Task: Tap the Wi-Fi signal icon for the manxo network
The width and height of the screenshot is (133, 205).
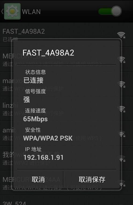Action: point(121,85)
